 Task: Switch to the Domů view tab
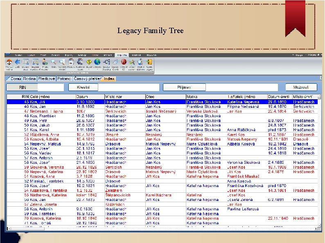coord(16,78)
